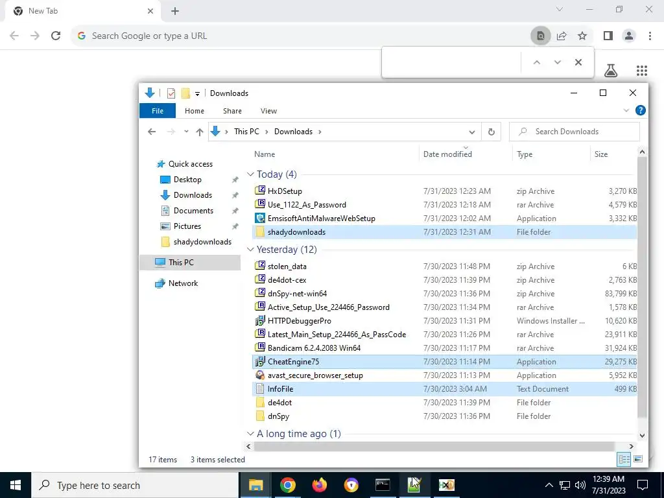664x498 pixels.
Task: Select the HTTPDebuggerPro installer file
Action: (x=445, y=320)
